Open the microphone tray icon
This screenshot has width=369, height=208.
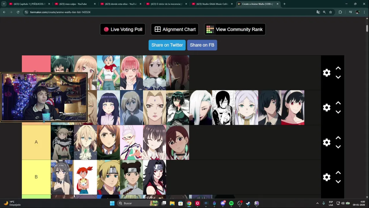click(x=324, y=203)
